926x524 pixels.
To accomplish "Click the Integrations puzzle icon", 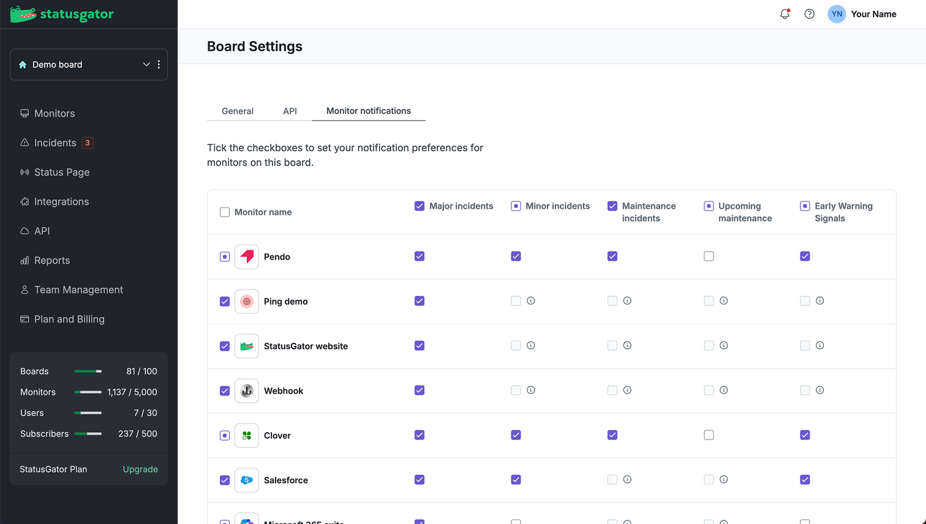I will [x=24, y=201].
